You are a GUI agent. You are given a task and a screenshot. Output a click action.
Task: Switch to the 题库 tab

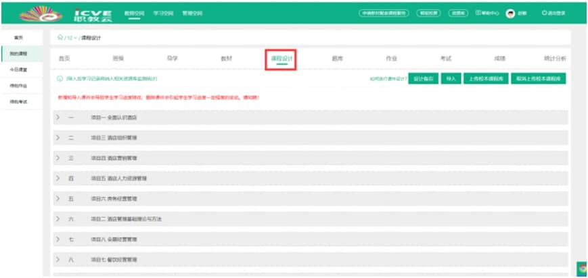click(337, 59)
